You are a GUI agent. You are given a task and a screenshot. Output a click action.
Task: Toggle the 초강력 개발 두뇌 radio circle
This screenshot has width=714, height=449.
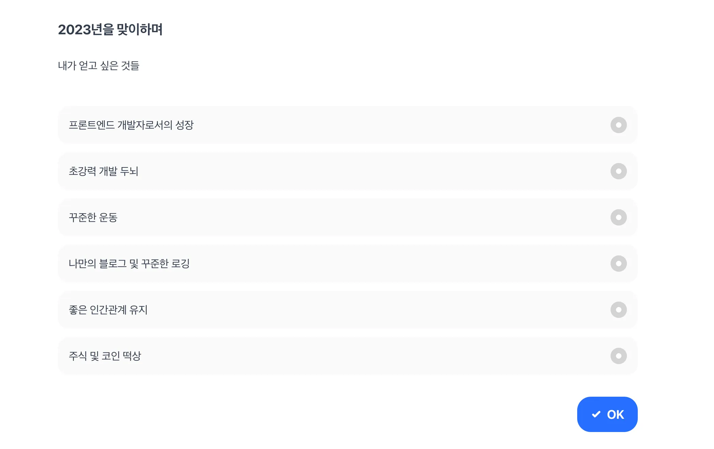click(x=618, y=171)
